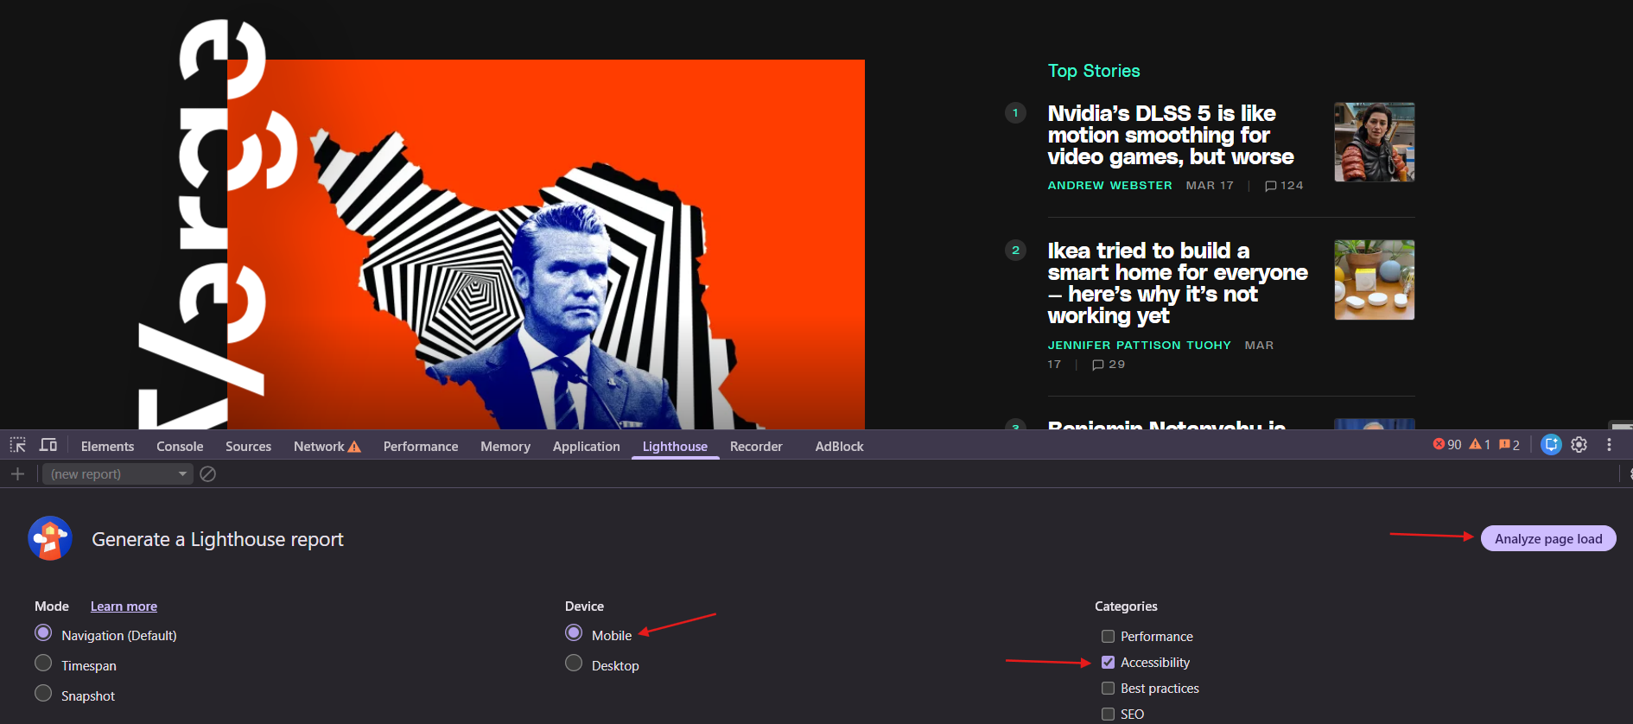
Task: Click the warning count triangle showing 1
Action: coord(1480,444)
